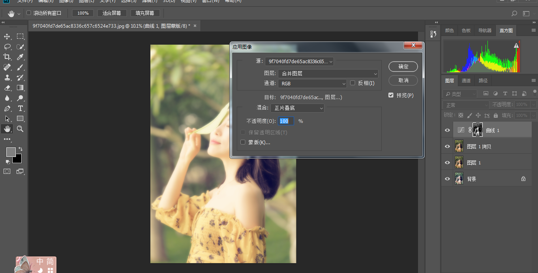The image size is (538, 273).
Task: Enable the 滚动所有窗口 checkbox
Action: [28, 13]
